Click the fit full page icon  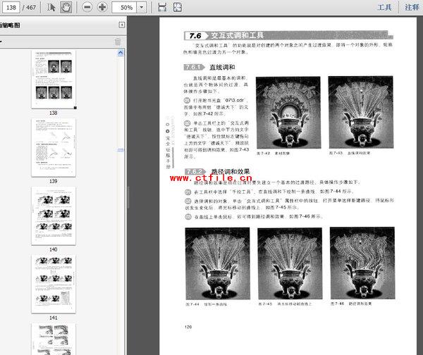tap(177, 7)
